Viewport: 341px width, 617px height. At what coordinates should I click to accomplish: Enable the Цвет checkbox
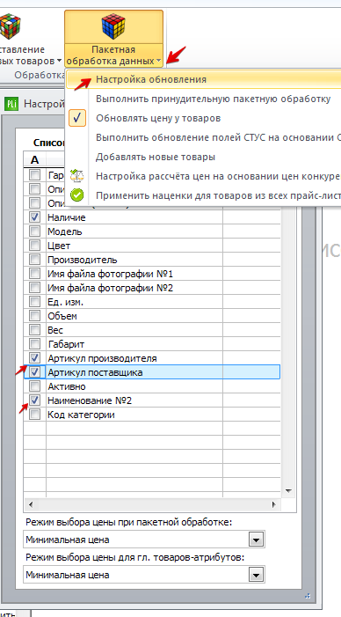35,246
